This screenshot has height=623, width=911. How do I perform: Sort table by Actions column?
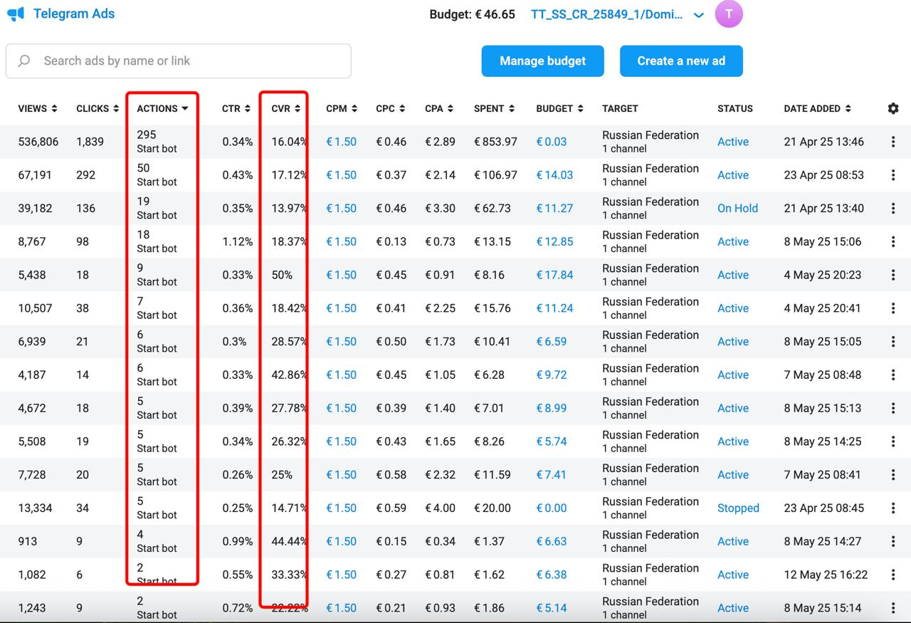pos(162,109)
